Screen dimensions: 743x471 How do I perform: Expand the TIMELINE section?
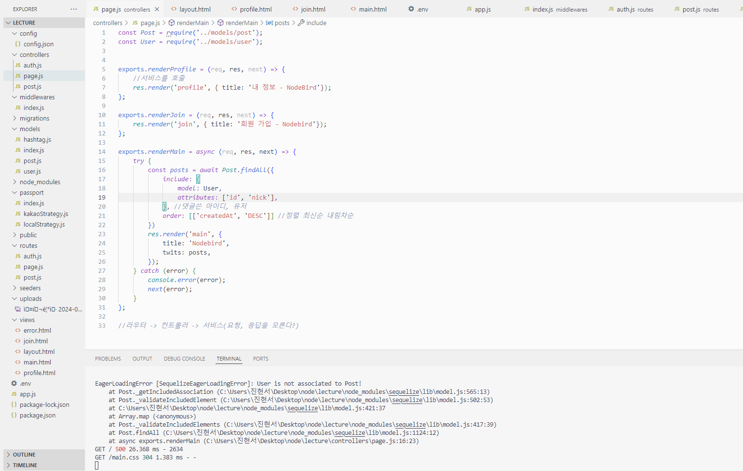click(8, 465)
